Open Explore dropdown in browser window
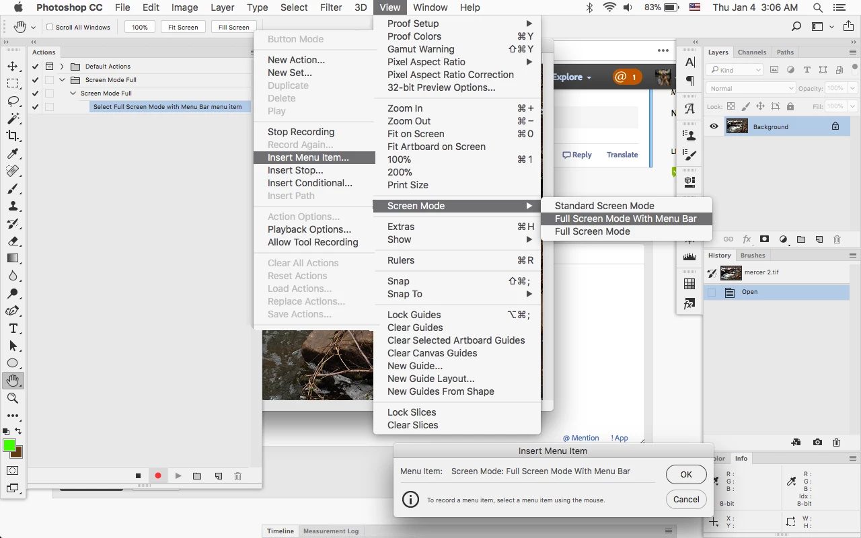 click(572, 77)
